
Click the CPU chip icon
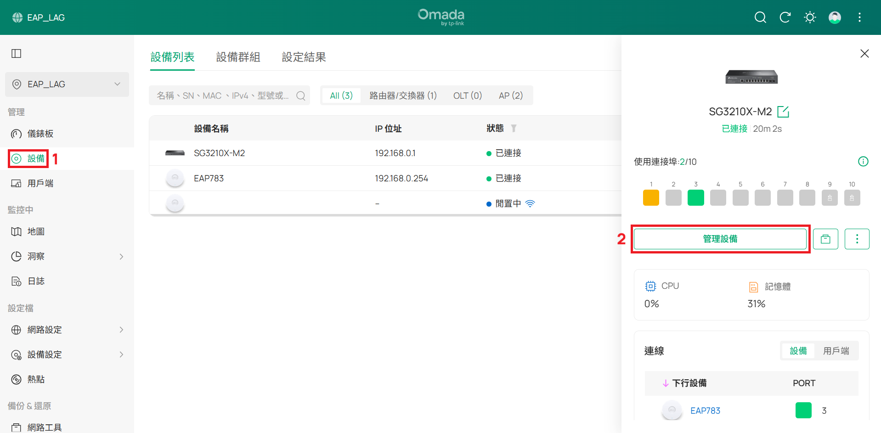click(650, 286)
